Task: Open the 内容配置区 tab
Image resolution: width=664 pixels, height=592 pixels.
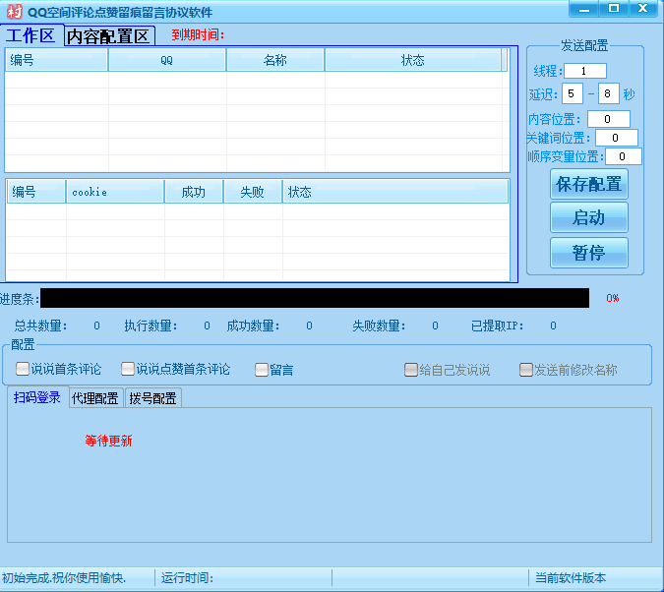Action: [x=109, y=36]
